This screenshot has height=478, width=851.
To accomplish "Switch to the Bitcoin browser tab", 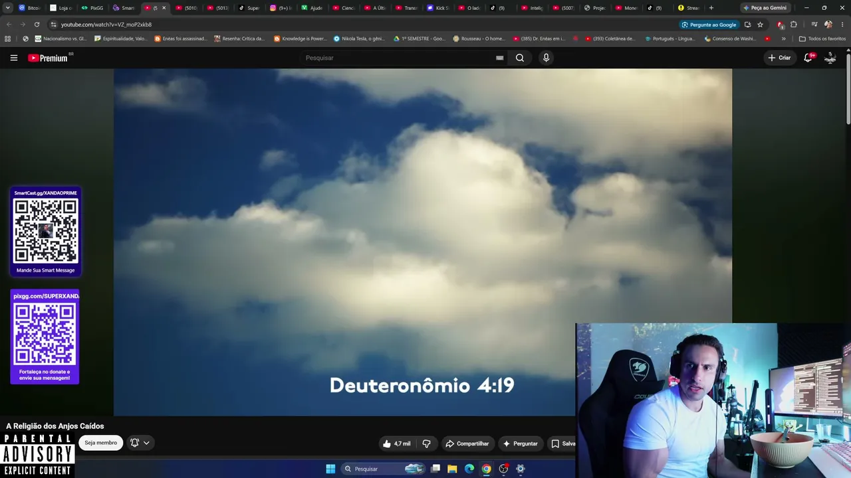I will pyautogui.click(x=29, y=8).
